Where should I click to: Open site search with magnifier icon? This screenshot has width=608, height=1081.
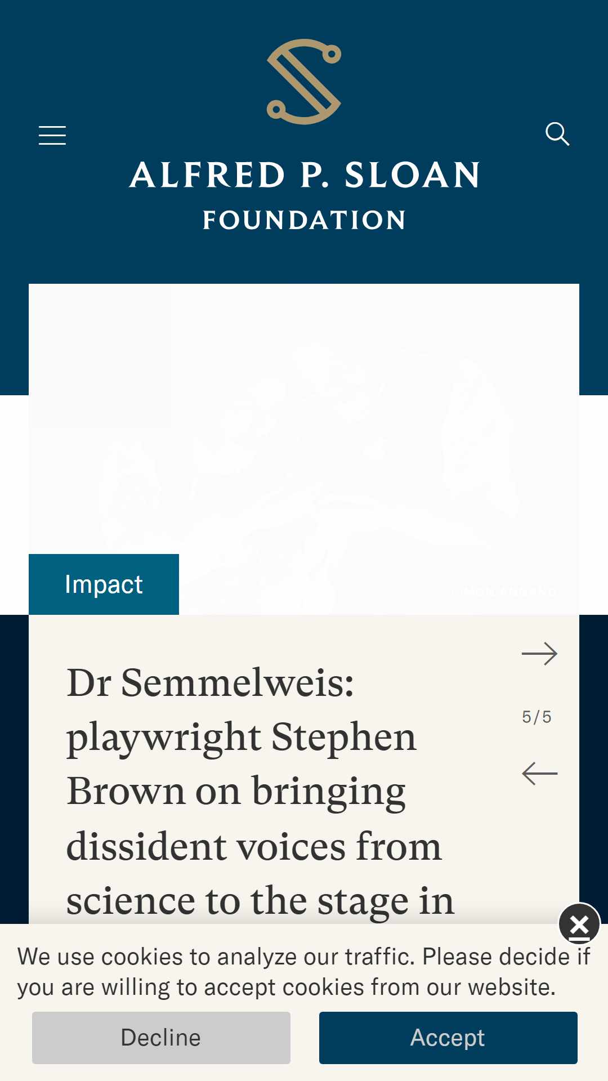point(557,134)
